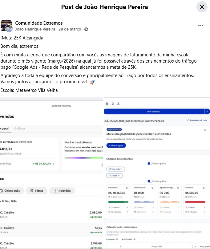The image size is (210, 249).
Task: Open the Relatório download button
Action: click(x=62, y=191)
